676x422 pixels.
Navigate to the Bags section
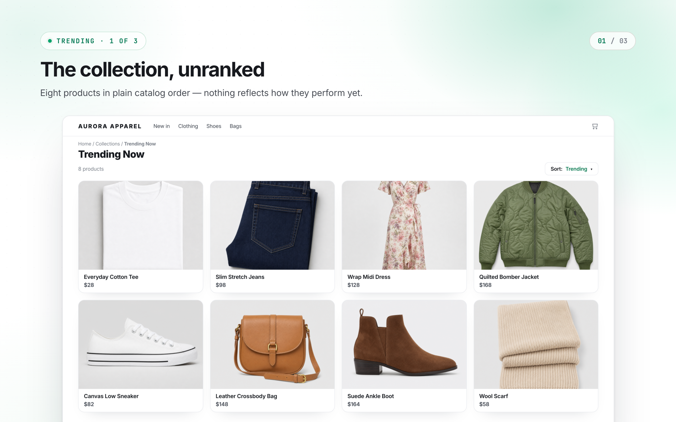[x=236, y=126]
